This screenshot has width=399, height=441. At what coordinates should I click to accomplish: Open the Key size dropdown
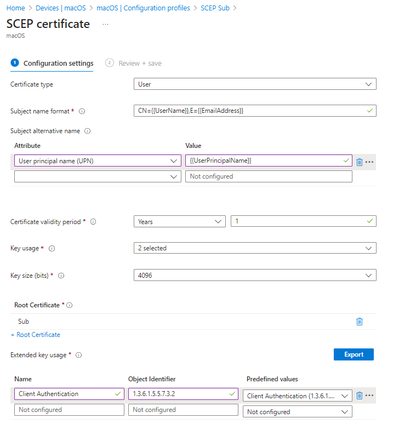255,275
